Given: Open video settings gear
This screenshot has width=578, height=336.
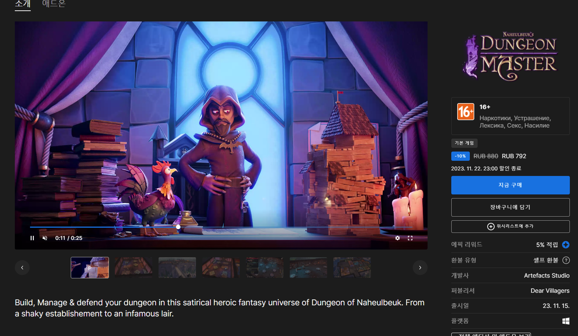Looking at the screenshot, I should pyautogui.click(x=398, y=238).
